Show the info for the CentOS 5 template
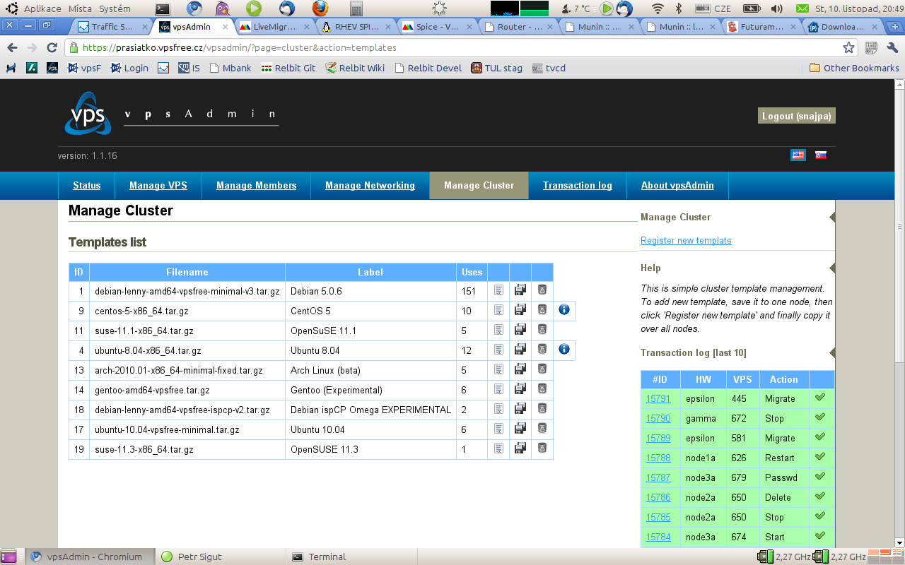The width and height of the screenshot is (905, 565). point(564,309)
